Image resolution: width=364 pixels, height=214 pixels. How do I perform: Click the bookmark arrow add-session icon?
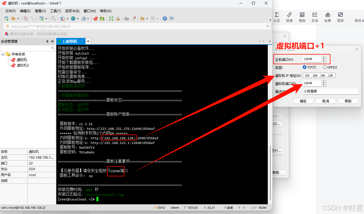7,34
